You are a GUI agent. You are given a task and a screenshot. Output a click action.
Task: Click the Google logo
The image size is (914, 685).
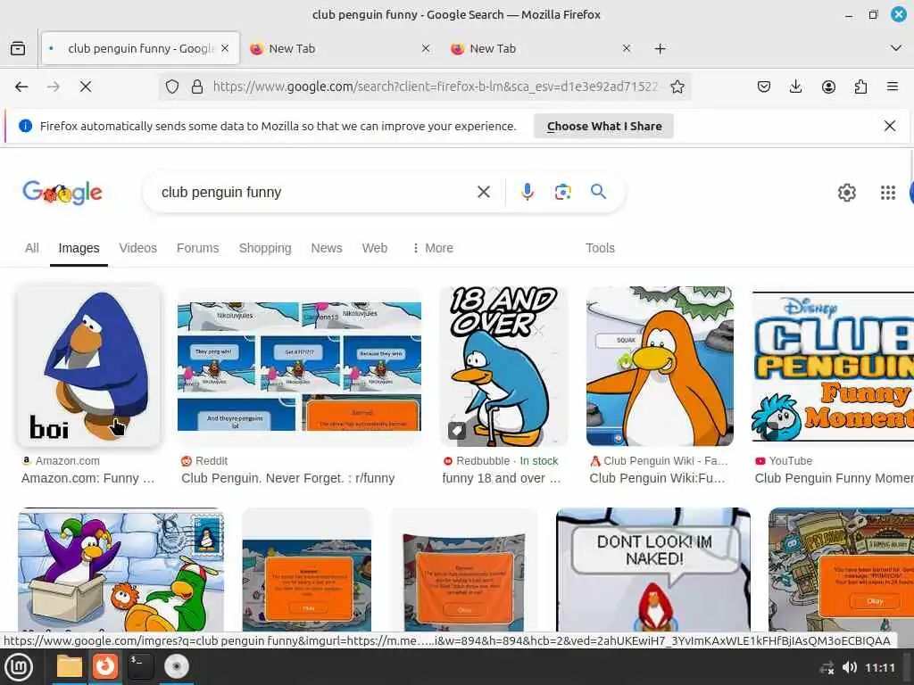click(62, 193)
